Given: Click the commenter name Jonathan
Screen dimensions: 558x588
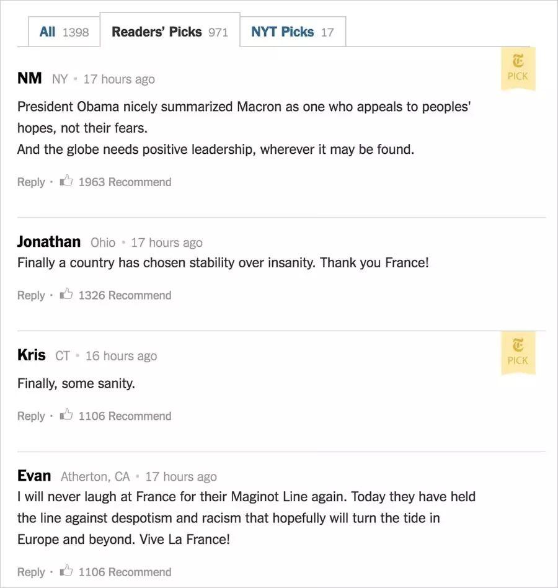Looking at the screenshot, I should pyautogui.click(x=49, y=241).
